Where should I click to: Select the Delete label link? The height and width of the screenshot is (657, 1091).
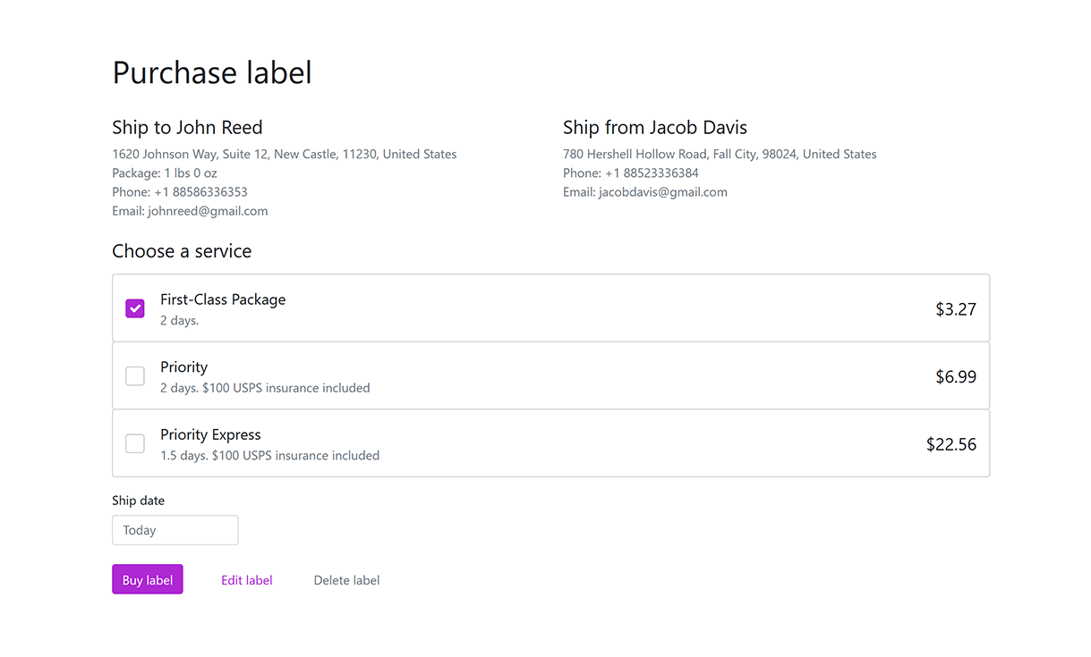(346, 580)
